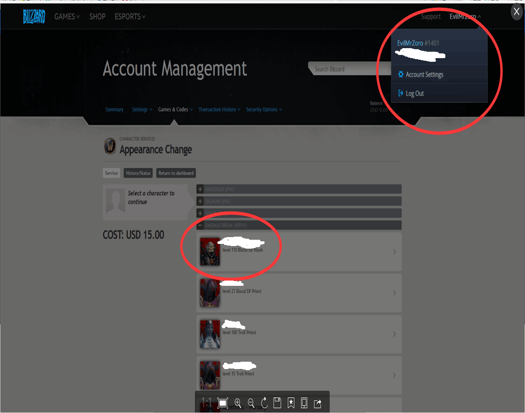525x413 pixels.
Task: Open the ESPORTS menu
Action: click(130, 16)
